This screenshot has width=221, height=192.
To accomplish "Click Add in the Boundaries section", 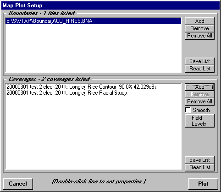I will (199, 21).
